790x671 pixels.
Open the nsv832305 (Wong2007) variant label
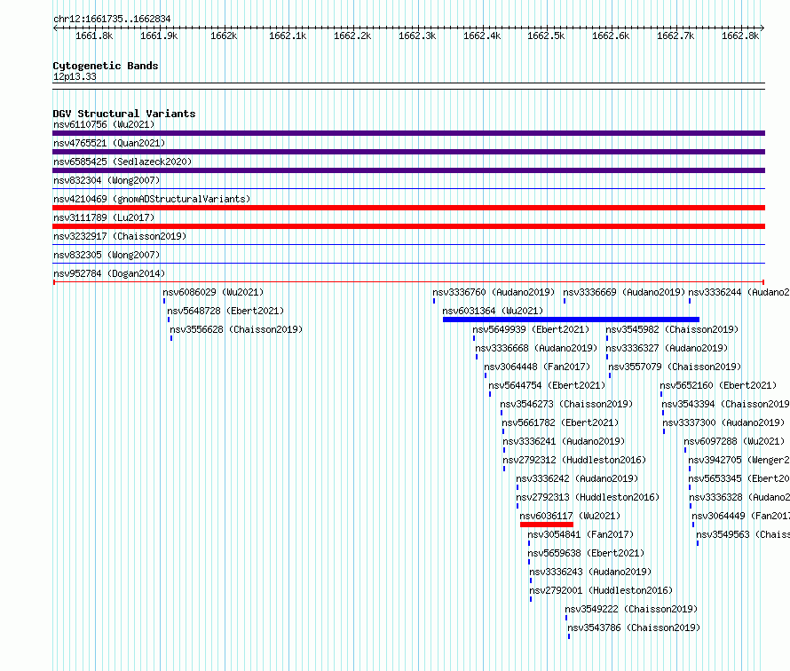point(107,255)
